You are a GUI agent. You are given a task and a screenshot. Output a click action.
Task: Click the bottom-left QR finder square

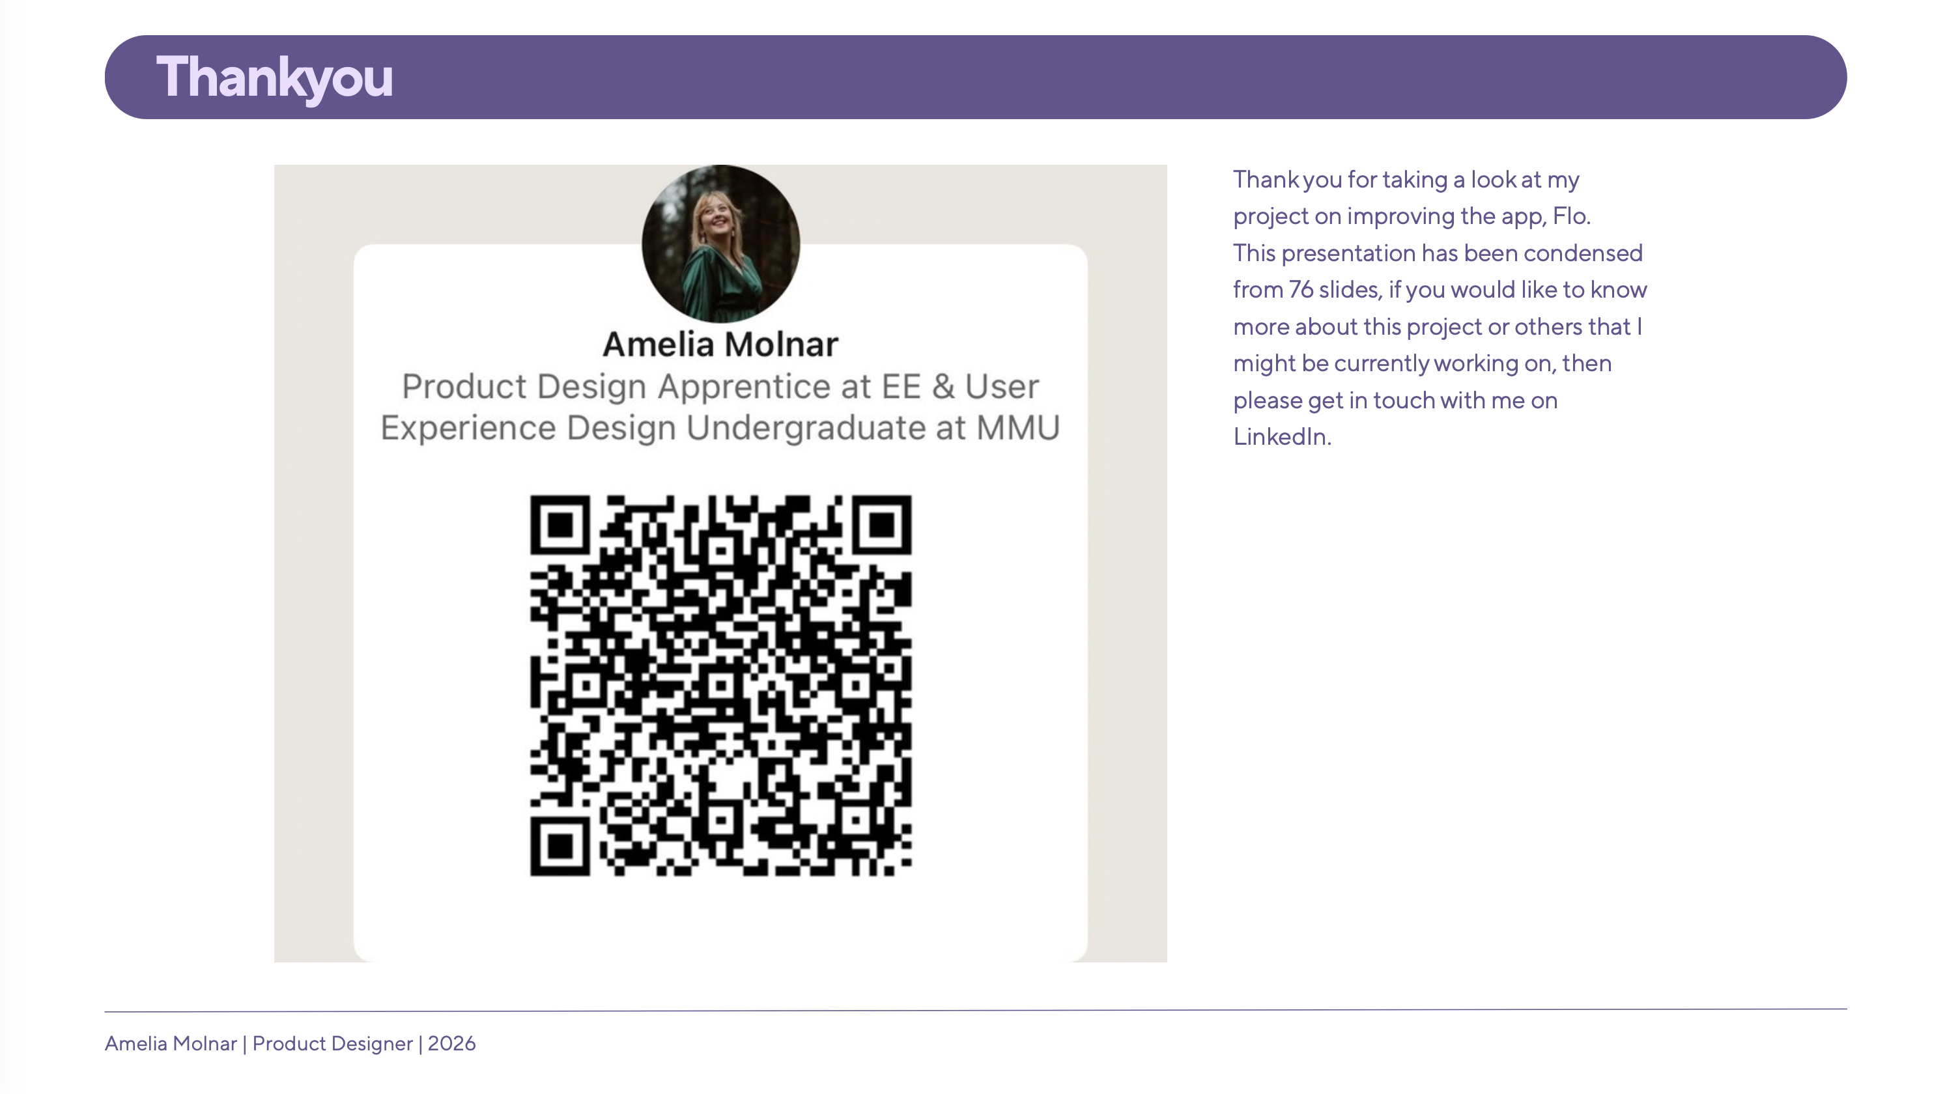tap(560, 847)
